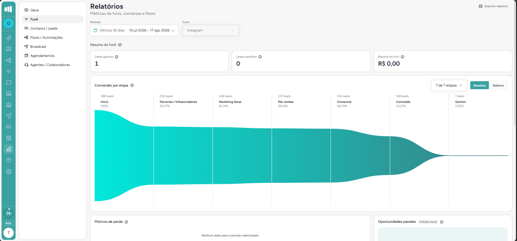517x241 pixels.
Task: Click the paper plane broadcast sidebar icon
Action: [x=8, y=116]
